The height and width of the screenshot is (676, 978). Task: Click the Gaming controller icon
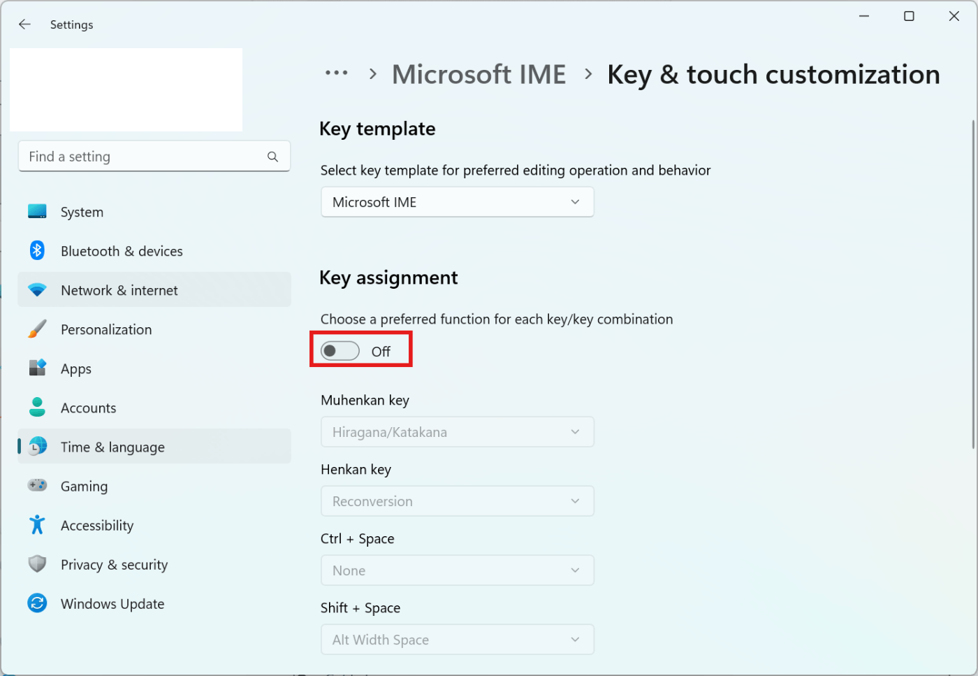point(37,485)
